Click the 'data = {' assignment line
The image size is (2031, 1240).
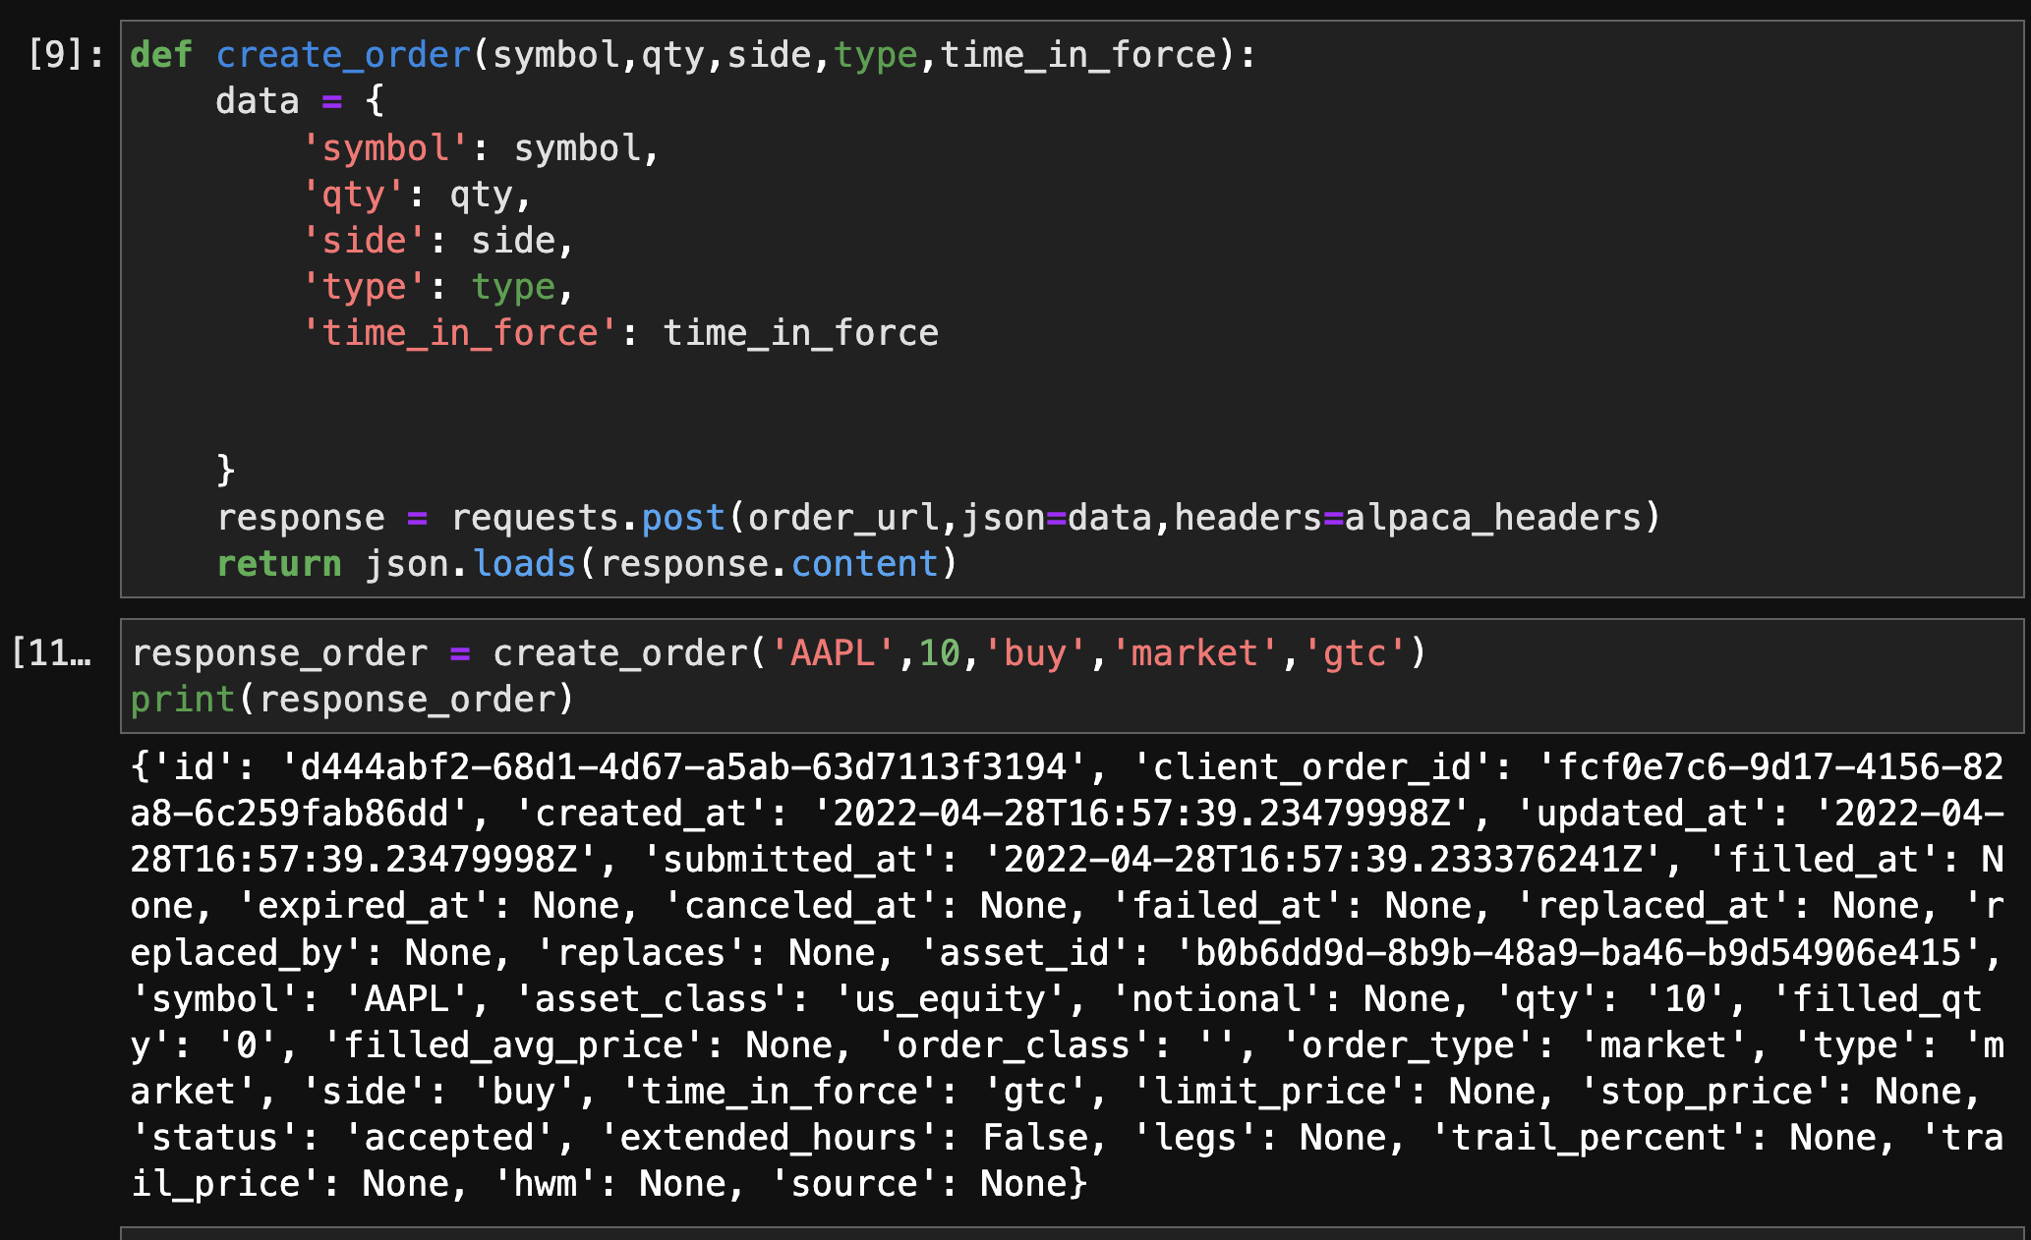point(300,101)
